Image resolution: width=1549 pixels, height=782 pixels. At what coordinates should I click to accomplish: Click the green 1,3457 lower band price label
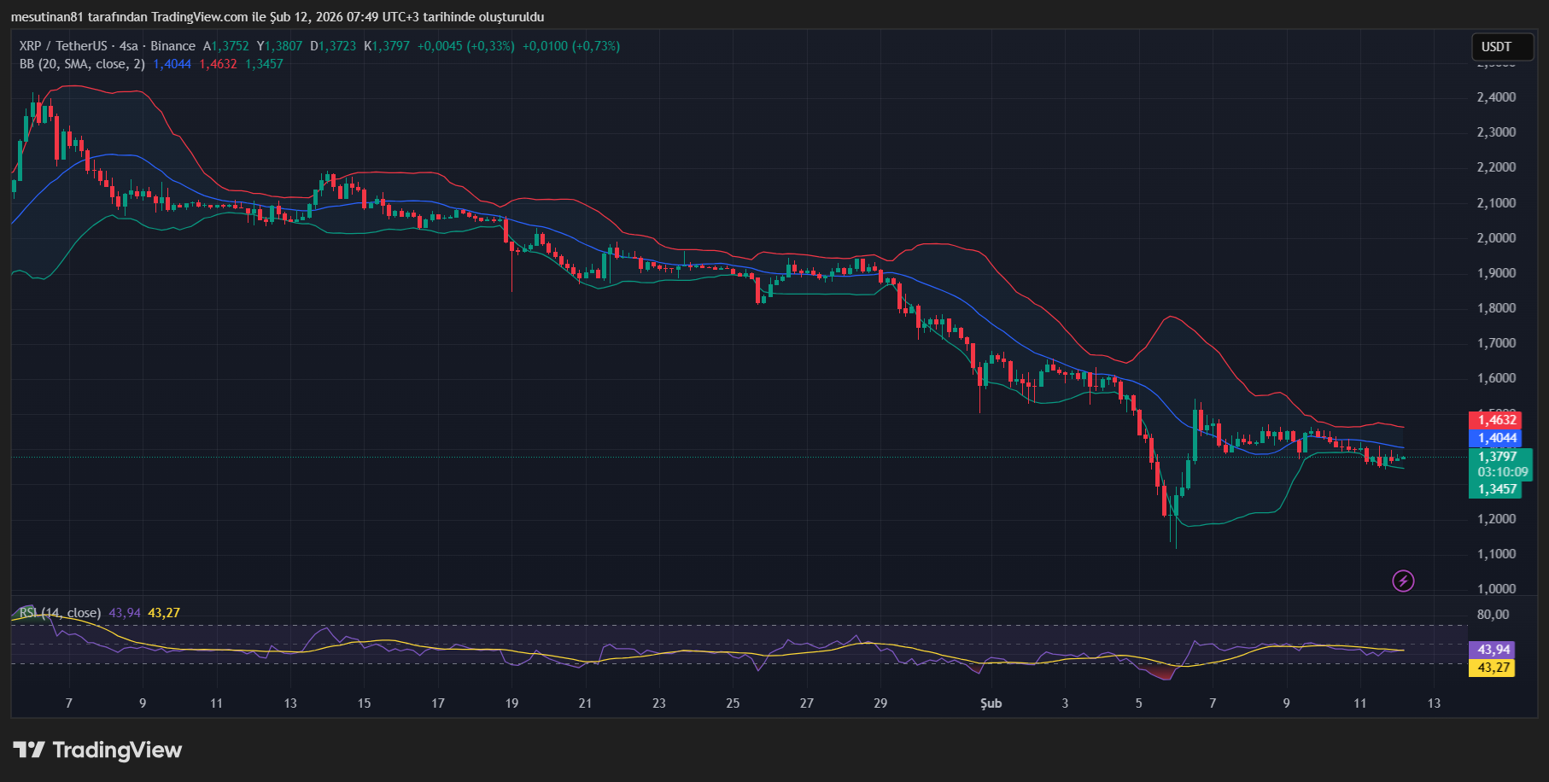pyautogui.click(x=1498, y=489)
